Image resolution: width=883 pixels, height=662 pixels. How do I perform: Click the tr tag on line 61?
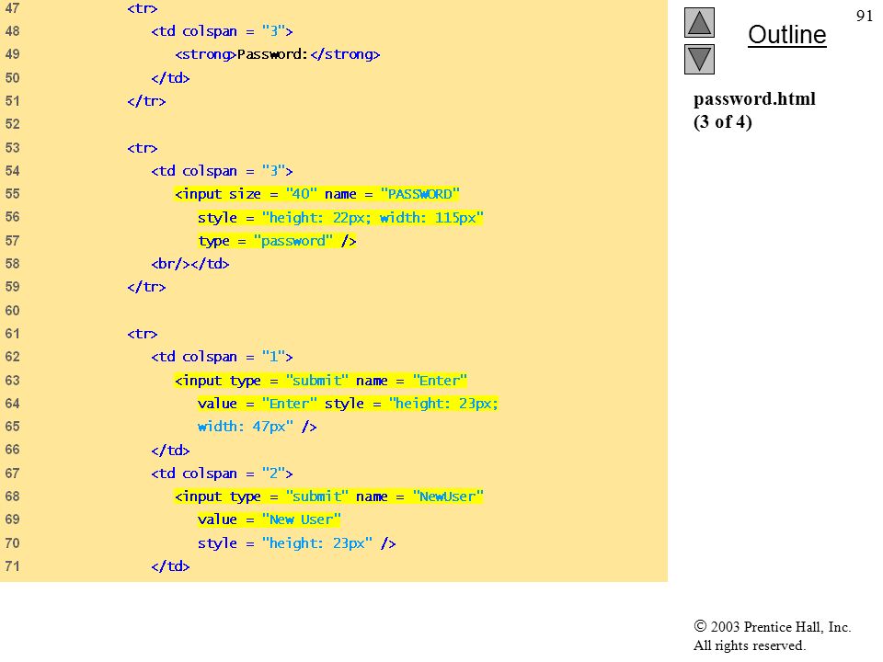coord(143,334)
